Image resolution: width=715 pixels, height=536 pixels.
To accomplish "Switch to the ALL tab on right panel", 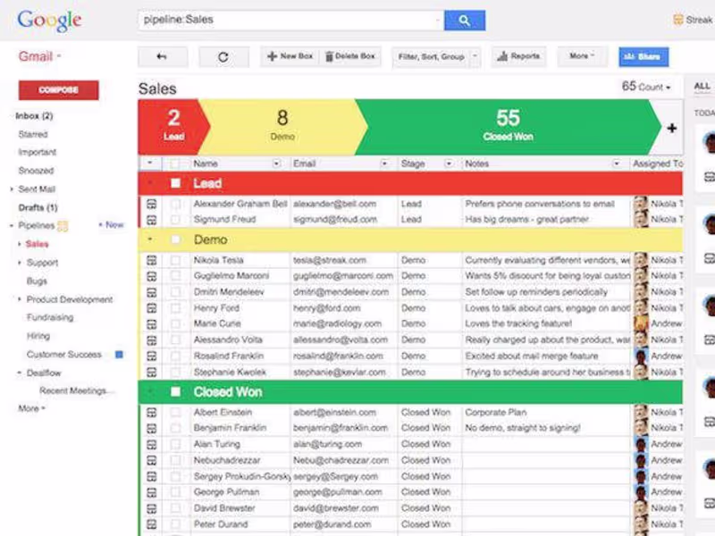I will pos(702,87).
